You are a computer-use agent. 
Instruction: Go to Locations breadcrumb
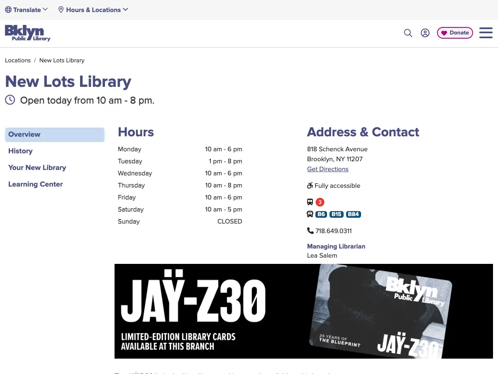point(18,60)
